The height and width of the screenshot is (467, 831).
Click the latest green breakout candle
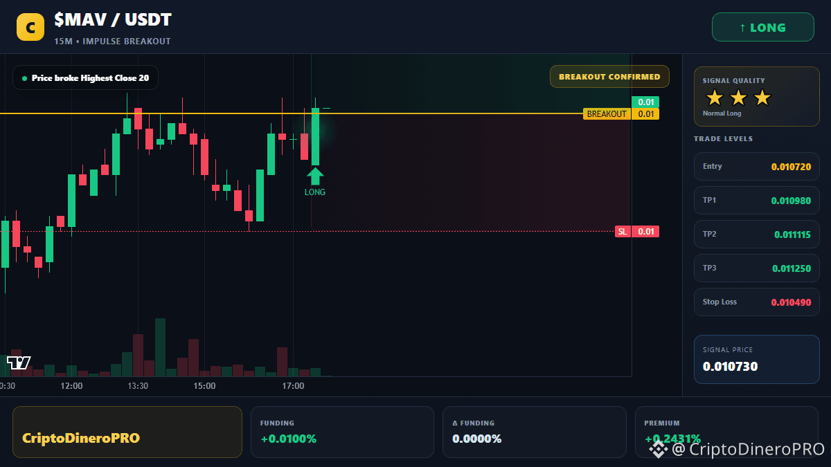pos(315,136)
